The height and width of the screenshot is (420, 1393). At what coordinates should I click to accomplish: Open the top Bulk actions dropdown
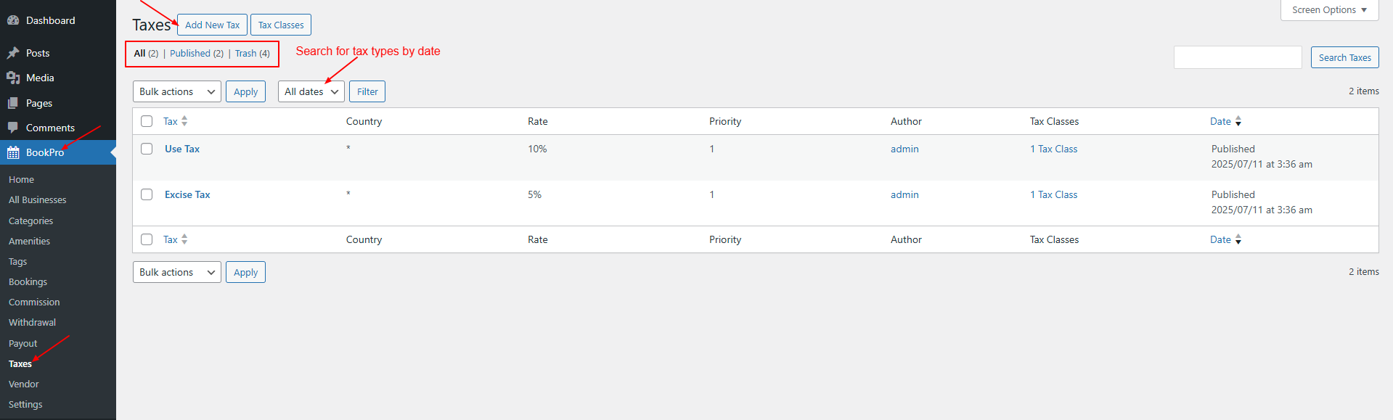(x=177, y=91)
